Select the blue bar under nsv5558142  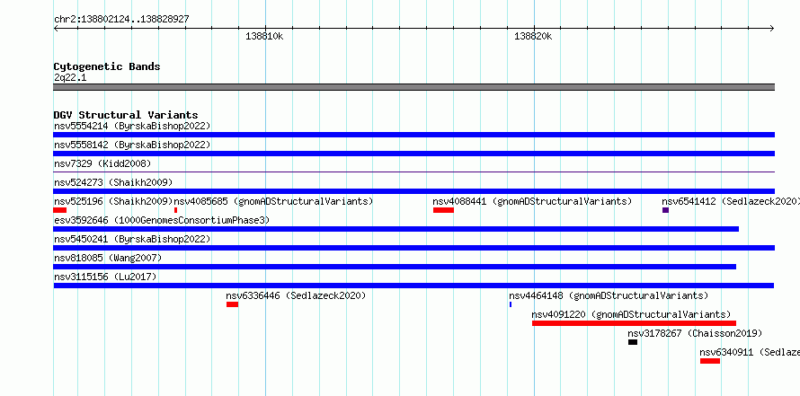413,154
